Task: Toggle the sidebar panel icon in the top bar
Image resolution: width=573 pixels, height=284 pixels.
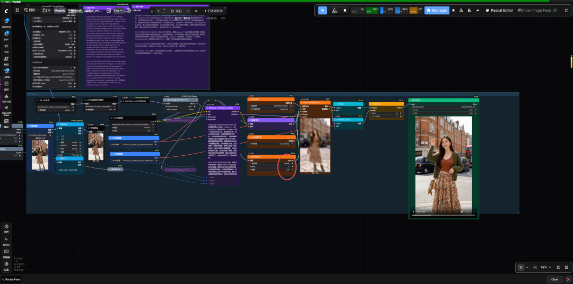Action: (x=17, y=10)
